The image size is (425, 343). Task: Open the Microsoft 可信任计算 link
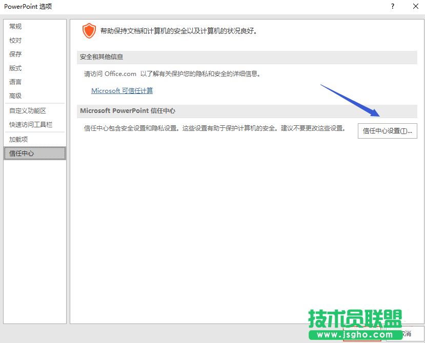click(122, 91)
